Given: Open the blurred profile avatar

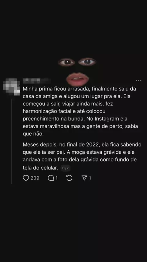Looking at the screenshot, I should point(11,87).
